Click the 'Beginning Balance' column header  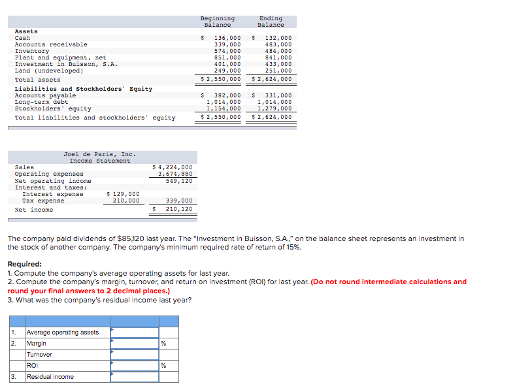[218, 22]
